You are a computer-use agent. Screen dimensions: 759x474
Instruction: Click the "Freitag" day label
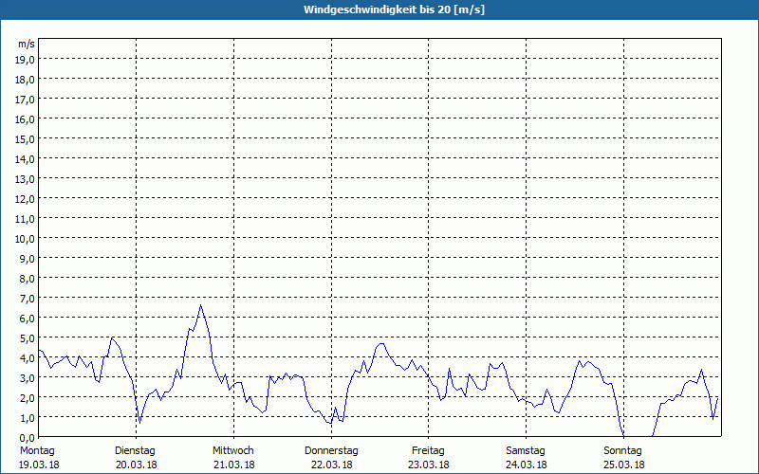tap(429, 450)
